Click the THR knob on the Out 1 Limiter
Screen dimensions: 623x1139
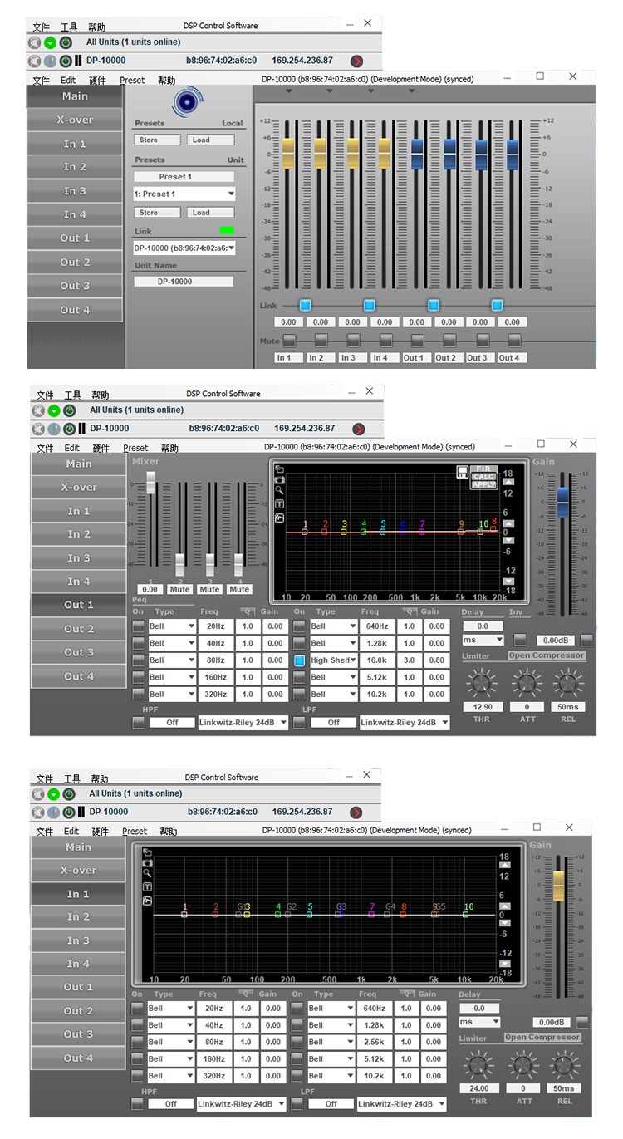pyautogui.click(x=482, y=685)
